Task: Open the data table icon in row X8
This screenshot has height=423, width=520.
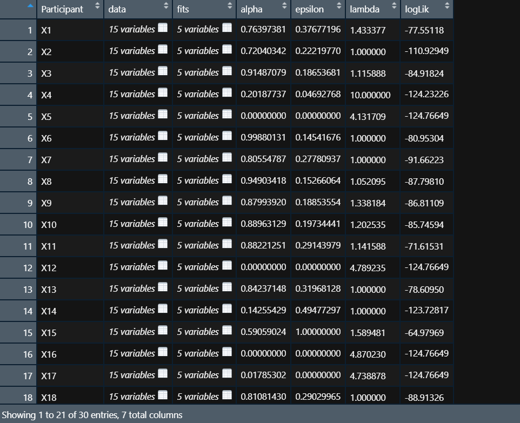Action: (x=163, y=179)
